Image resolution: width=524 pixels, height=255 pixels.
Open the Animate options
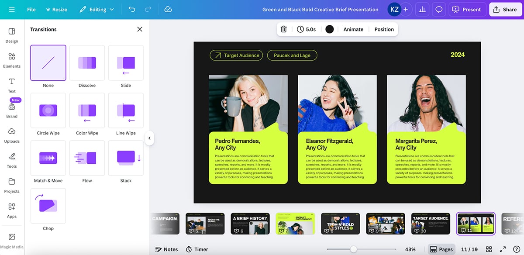click(353, 29)
